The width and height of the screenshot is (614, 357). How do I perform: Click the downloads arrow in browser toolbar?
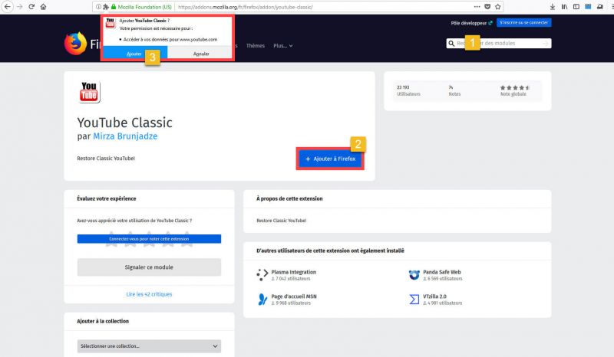coord(552,6)
